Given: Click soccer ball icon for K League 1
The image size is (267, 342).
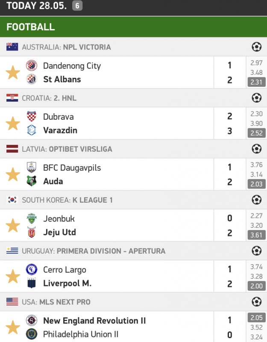Looking at the screenshot, I should [x=256, y=200].
